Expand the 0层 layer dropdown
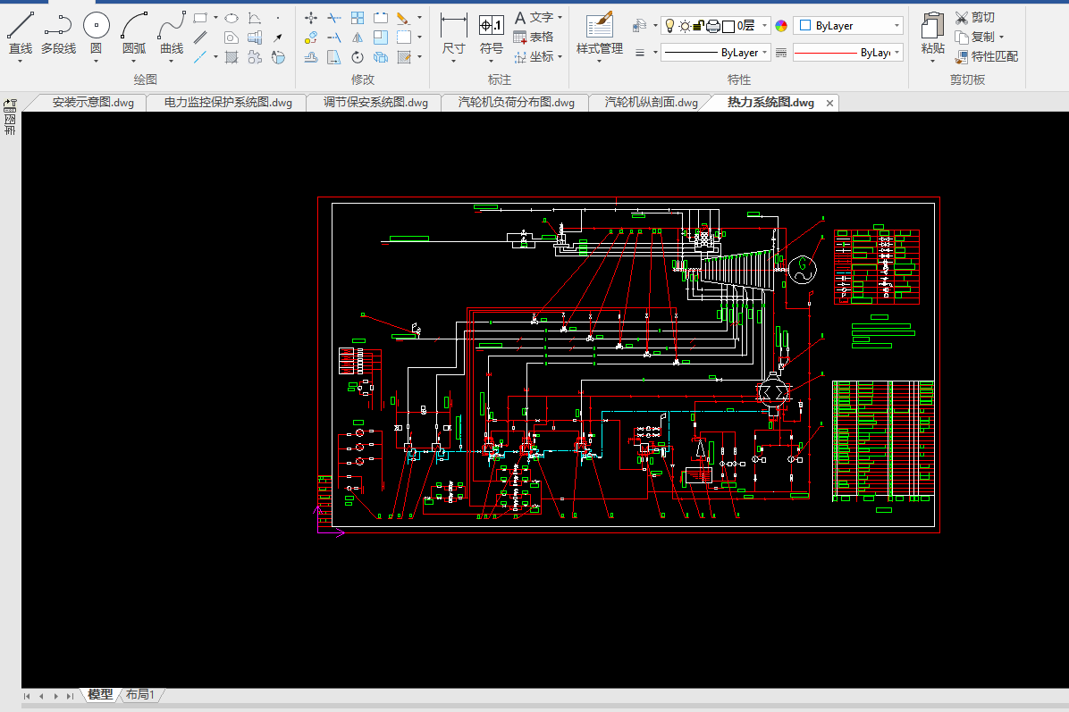Screen dimensions: 1069x712 tap(765, 26)
